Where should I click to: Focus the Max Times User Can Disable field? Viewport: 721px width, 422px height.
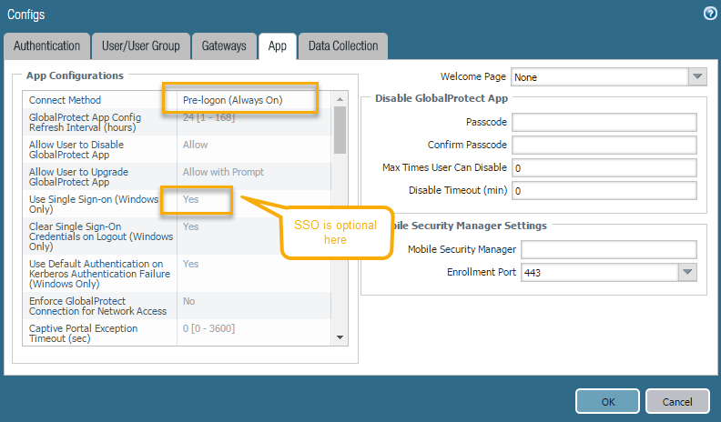coord(604,167)
